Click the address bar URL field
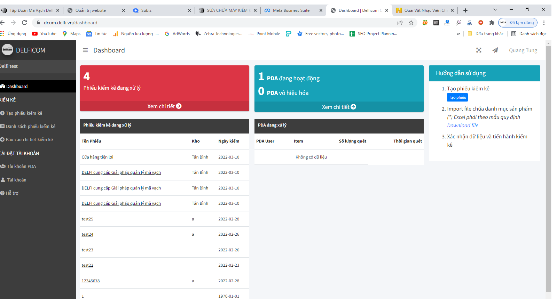The height and width of the screenshot is (299, 557). pos(209,23)
